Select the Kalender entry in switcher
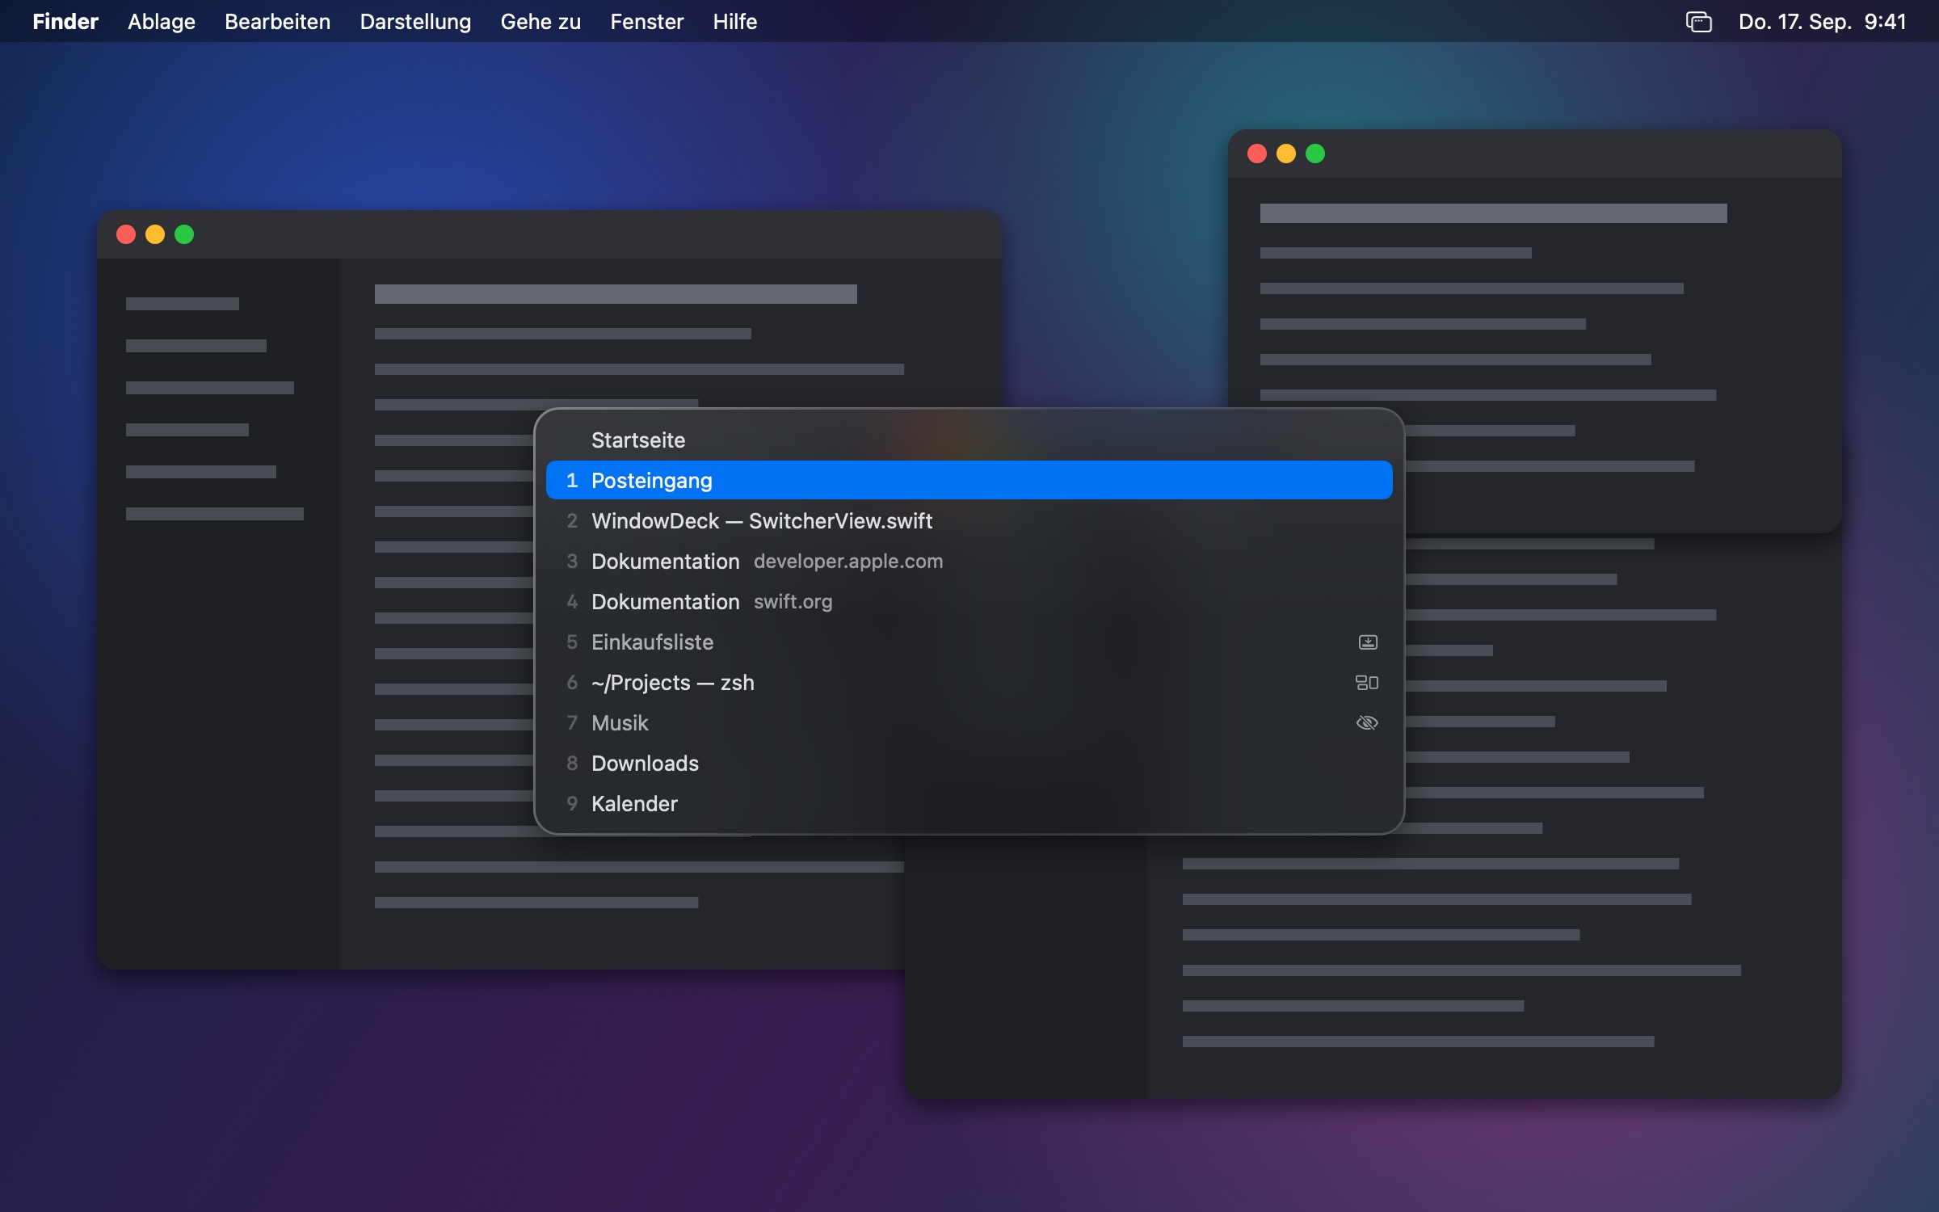The image size is (1939, 1212). click(969, 804)
